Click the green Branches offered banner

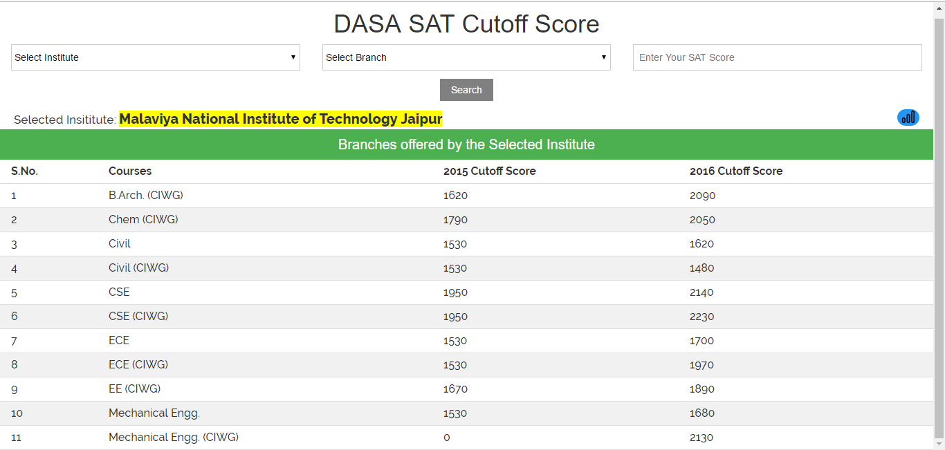click(466, 144)
